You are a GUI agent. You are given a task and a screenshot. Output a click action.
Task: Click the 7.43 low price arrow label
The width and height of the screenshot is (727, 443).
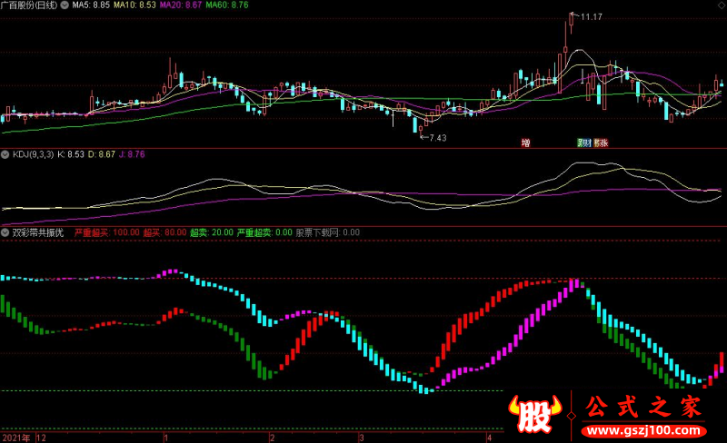pyautogui.click(x=433, y=138)
